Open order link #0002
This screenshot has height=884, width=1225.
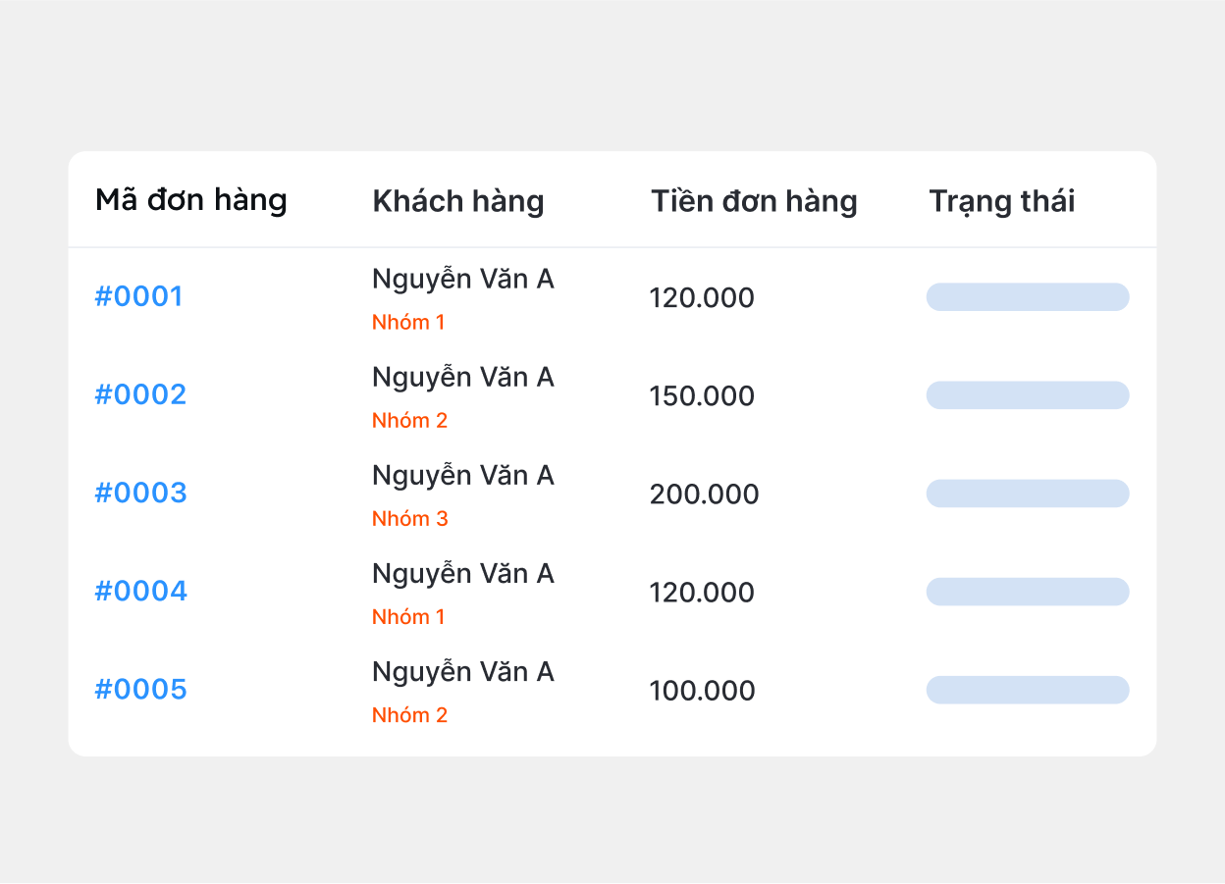click(x=140, y=395)
